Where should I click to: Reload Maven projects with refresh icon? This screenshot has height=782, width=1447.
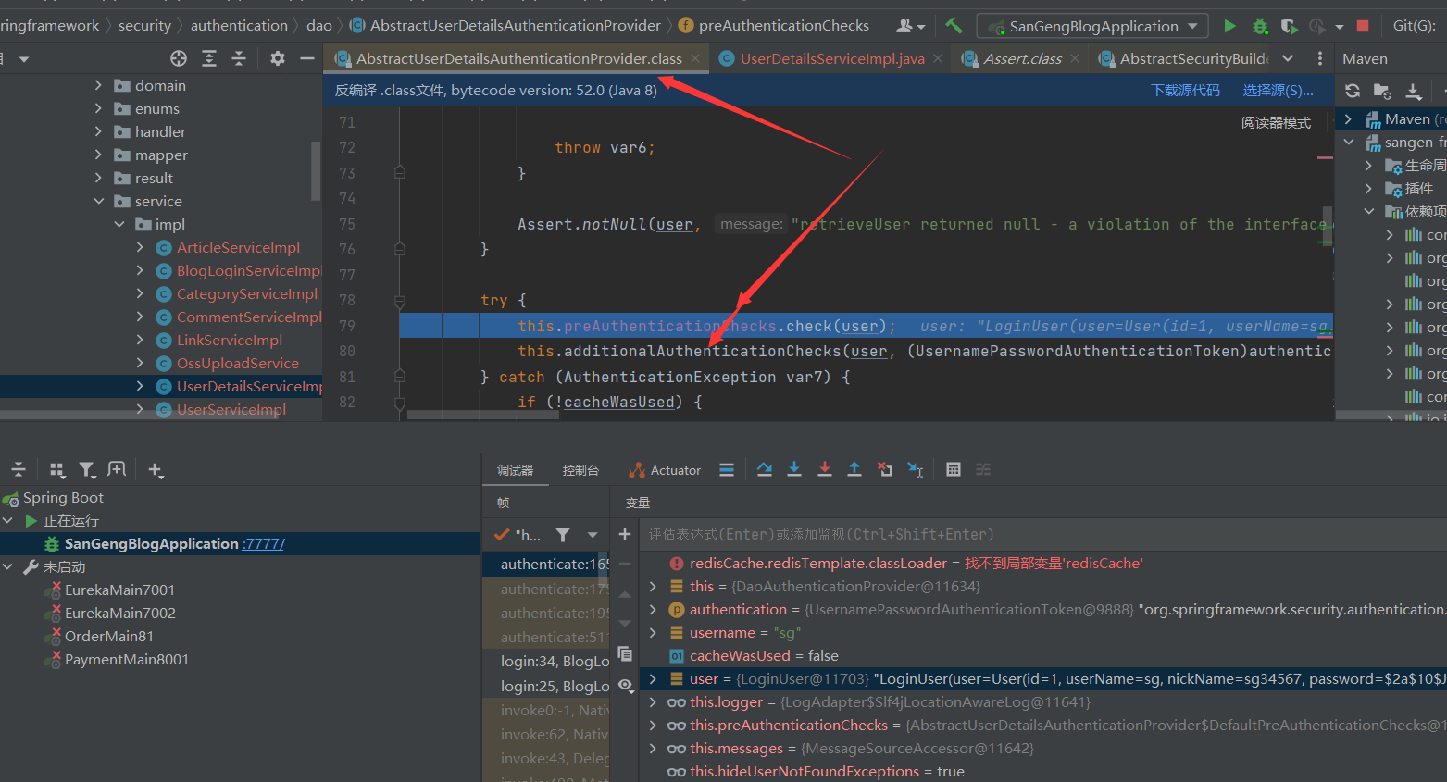[1353, 91]
